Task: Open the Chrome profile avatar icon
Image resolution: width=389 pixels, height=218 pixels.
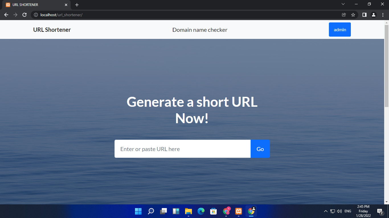Action: [374, 15]
